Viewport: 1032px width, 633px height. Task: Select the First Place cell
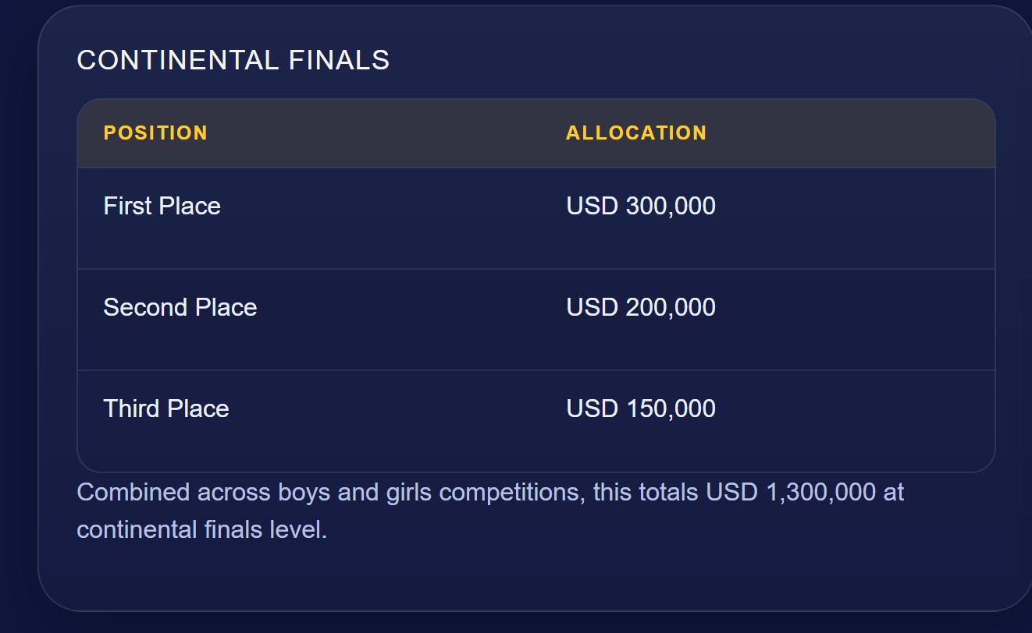pos(162,207)
